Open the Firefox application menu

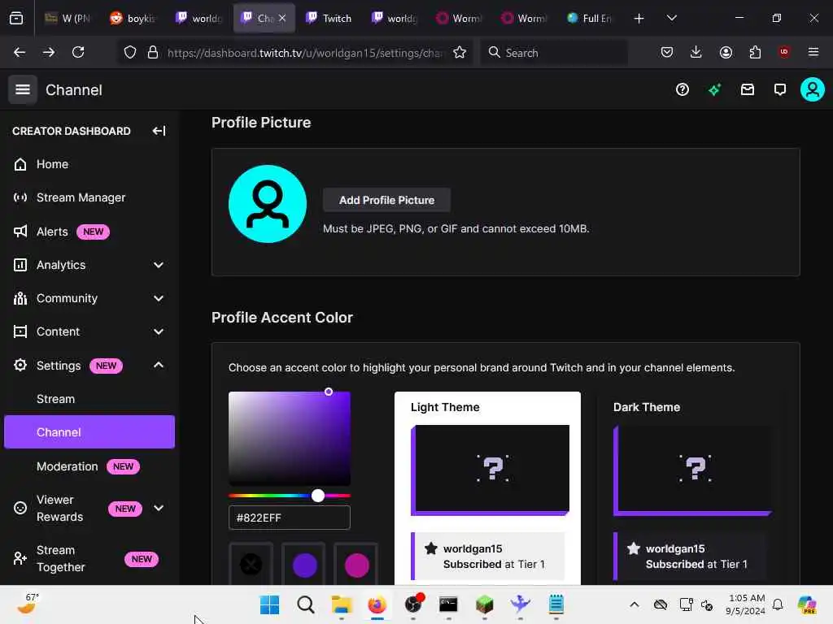point(813,52)
